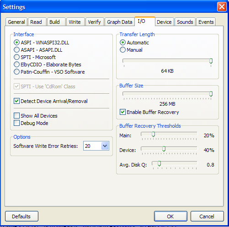Click the Main threshold slider handle
This screenshot has height=227, width=229.
pyautogui.click(x=154, y=135)
